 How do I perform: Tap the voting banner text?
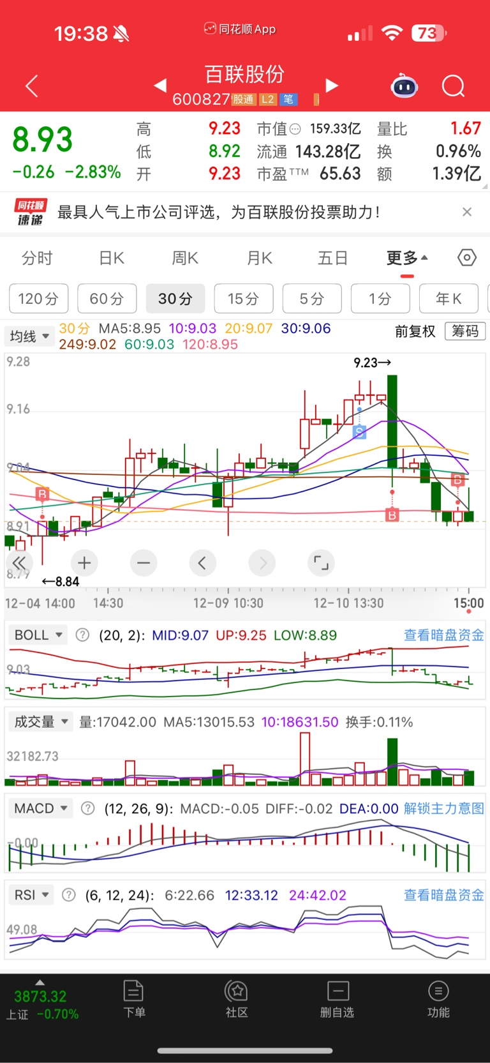pyautogui.click(x=219, y=212)
